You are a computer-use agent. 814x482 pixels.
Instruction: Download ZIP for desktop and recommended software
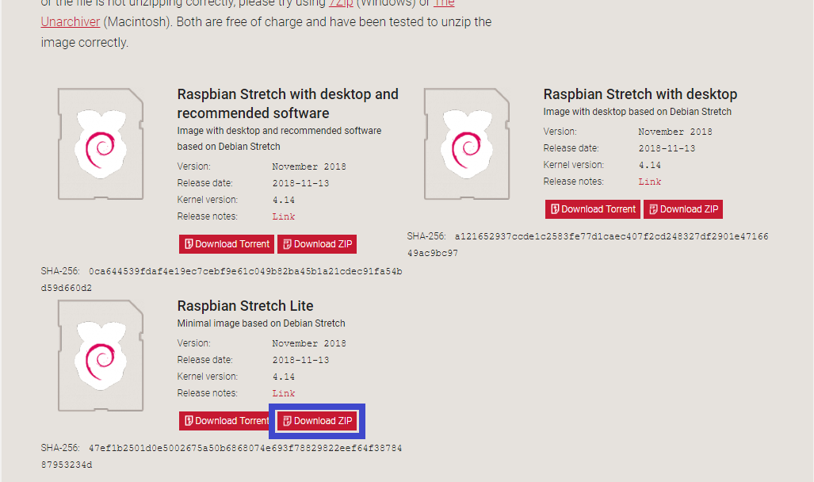click(317, 244)
